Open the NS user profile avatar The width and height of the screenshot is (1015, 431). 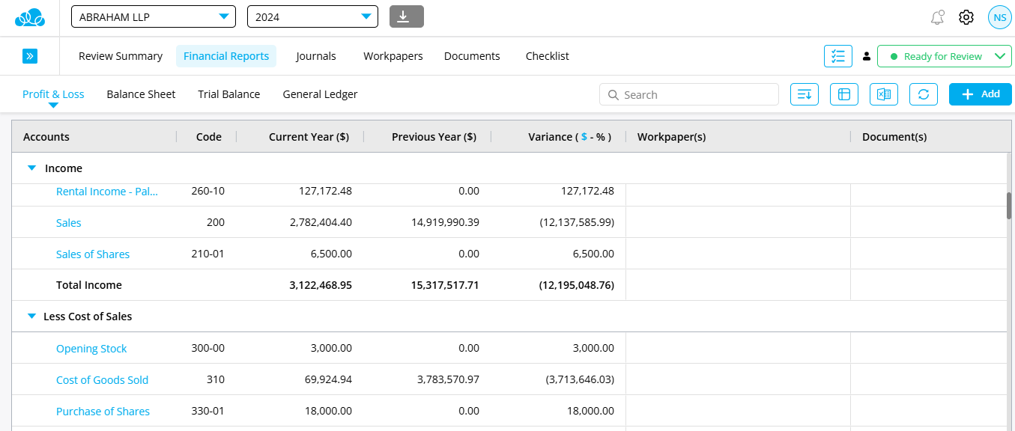[x=999, y=17]
